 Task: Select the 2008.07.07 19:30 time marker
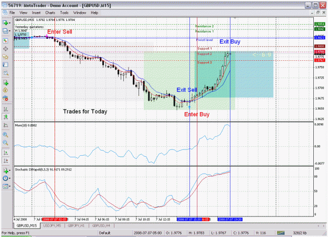click(230, 220)
